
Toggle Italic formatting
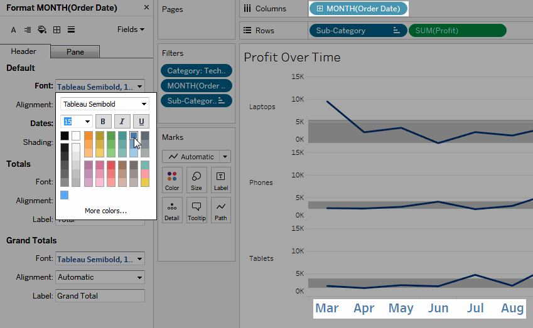(122, 122)
